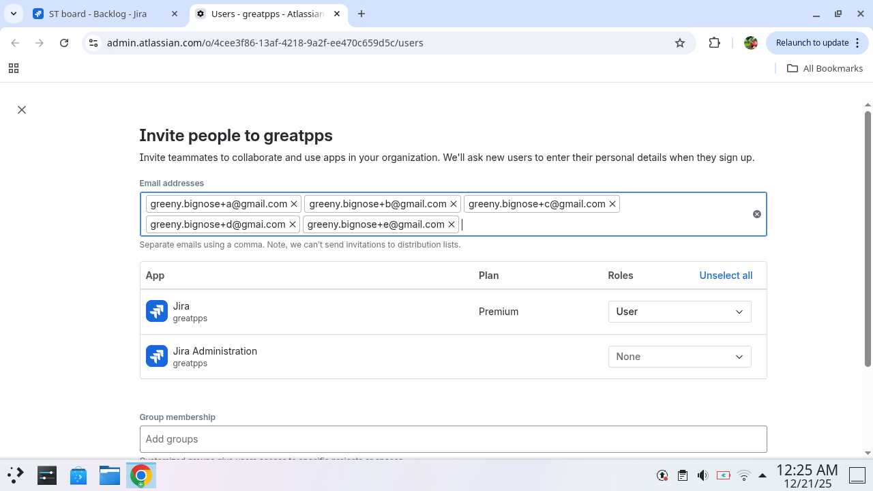Click scrollbar down arrow
The width and height of the screenshot is (873, 491).
point(868,453)
